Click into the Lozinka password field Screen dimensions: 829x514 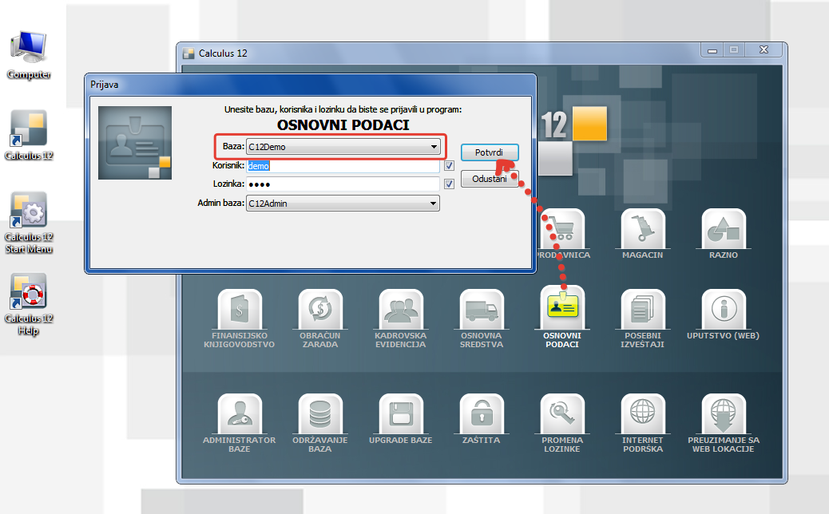coord(343,184)
